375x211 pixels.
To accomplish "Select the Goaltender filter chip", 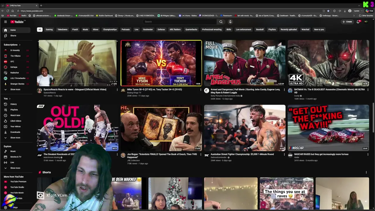I will [x=148, y=29].
